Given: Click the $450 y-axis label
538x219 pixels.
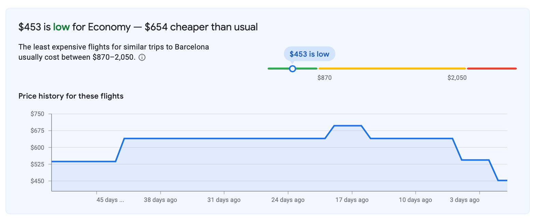Looking at the screenshot, I should [x=38, y=181].
